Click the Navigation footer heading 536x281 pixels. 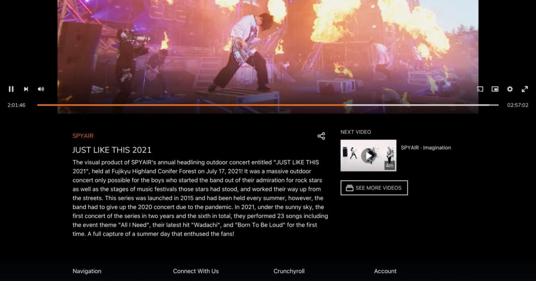tap(87, 271)
